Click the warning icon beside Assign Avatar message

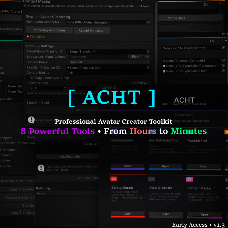31,120
